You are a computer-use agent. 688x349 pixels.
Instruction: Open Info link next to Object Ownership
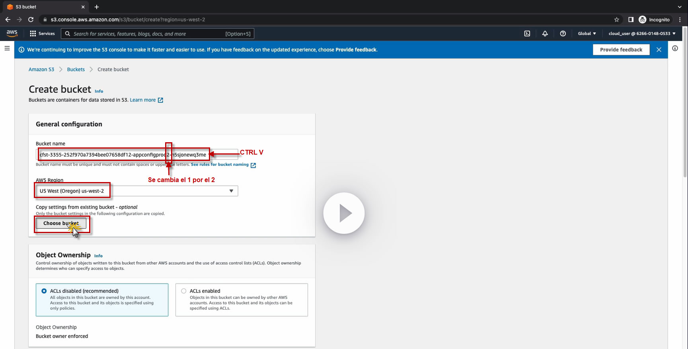point(98,256)
